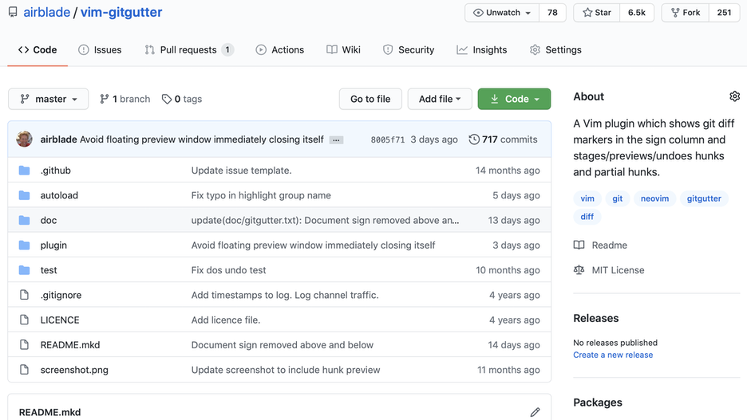747x420 pixels.
Task: Select the git topic tag
Action: (x=618, y=198)
